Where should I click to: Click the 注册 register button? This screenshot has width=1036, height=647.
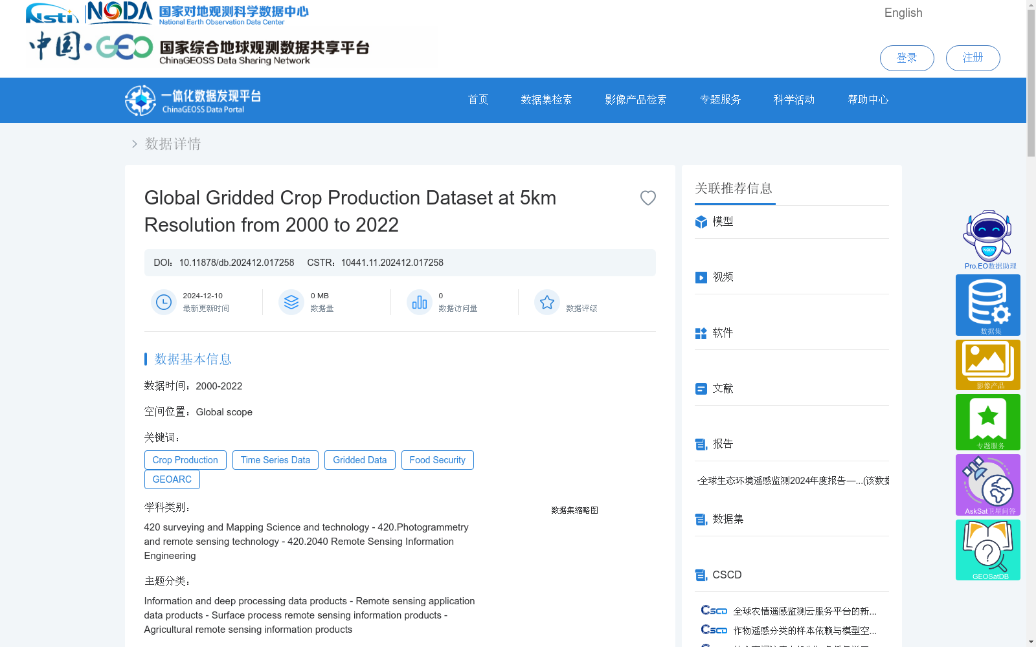tap(973, 58)
